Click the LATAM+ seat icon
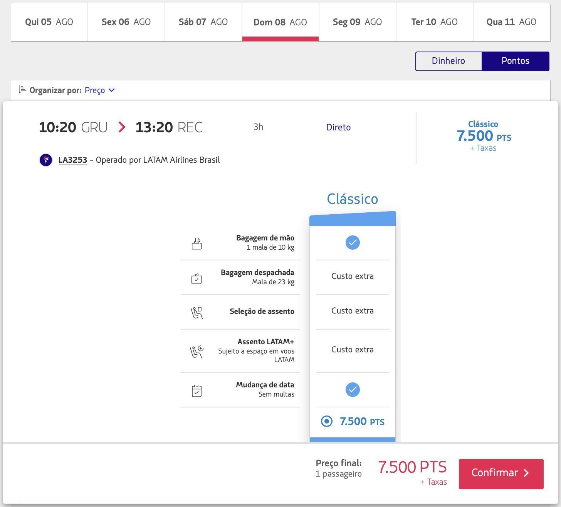The height and width of the screenshot is (507, 561). (x=197, y=352)
